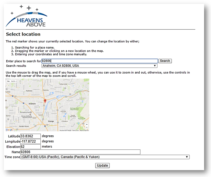Click the Latitude input field
This screenshot has height=177, width=211.
30,136
